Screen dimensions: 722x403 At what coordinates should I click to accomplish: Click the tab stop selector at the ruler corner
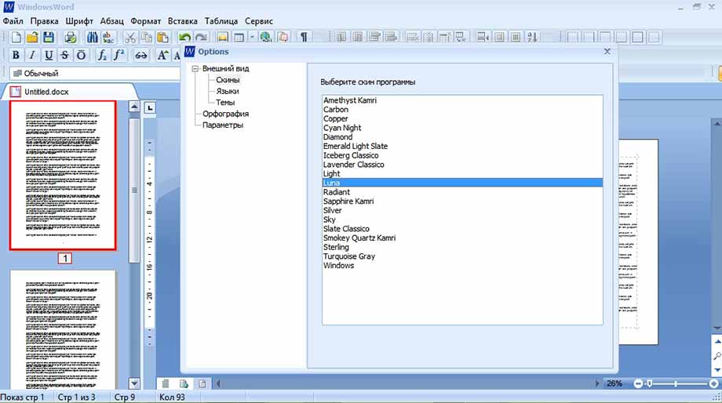(x=150, y=107)
